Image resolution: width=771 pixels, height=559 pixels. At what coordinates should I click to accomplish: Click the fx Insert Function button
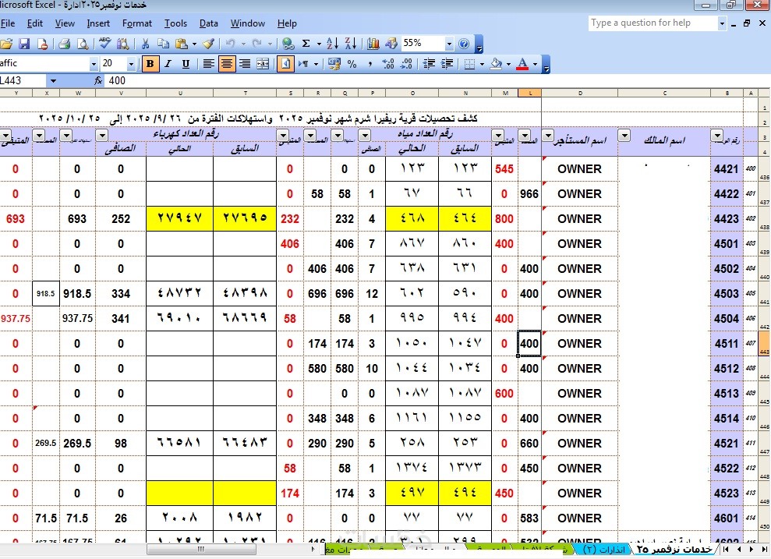98,80
